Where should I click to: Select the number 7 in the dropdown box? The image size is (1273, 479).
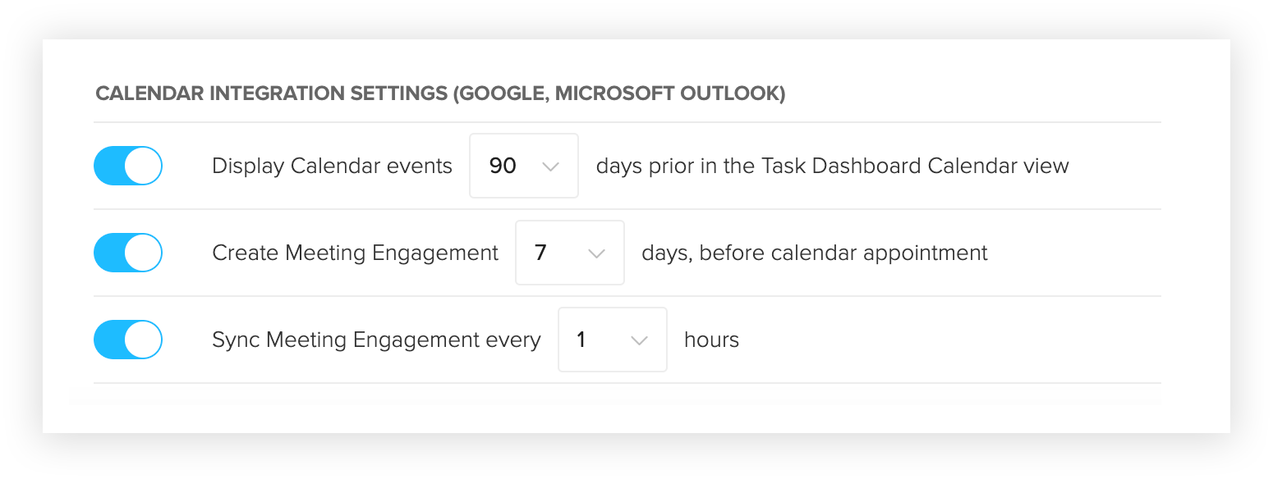[x=540, y=253]
